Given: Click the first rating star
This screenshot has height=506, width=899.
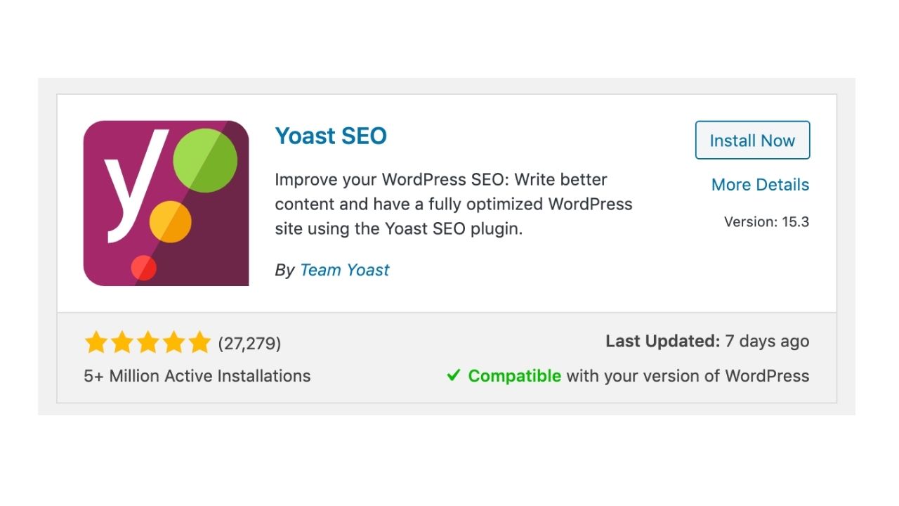Looking at the screenshot, I should pyautogui.click(x=96, y=342).
